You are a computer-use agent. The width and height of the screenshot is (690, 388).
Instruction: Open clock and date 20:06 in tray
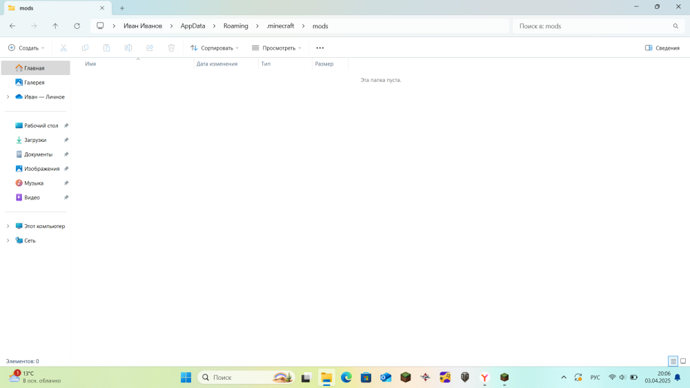pos(658,377)
